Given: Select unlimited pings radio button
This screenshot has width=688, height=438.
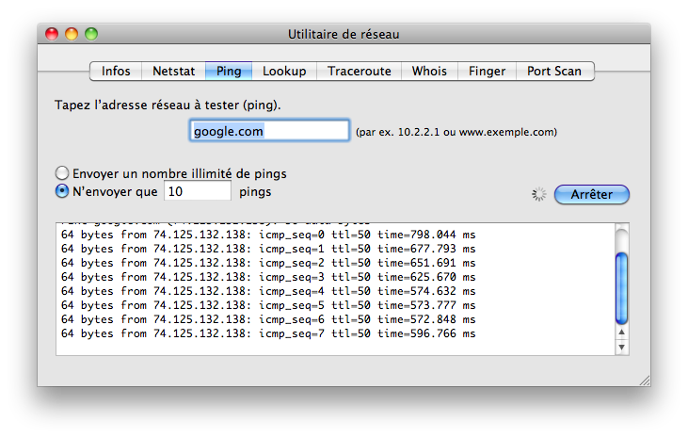Looking at the screenshot, I should pos(62,173).
